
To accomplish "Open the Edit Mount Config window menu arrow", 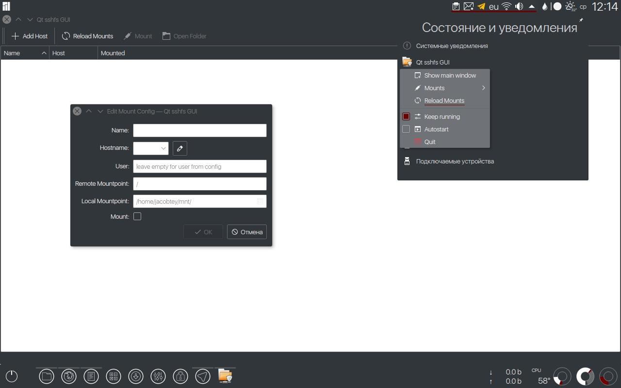I will pos(100,111).
